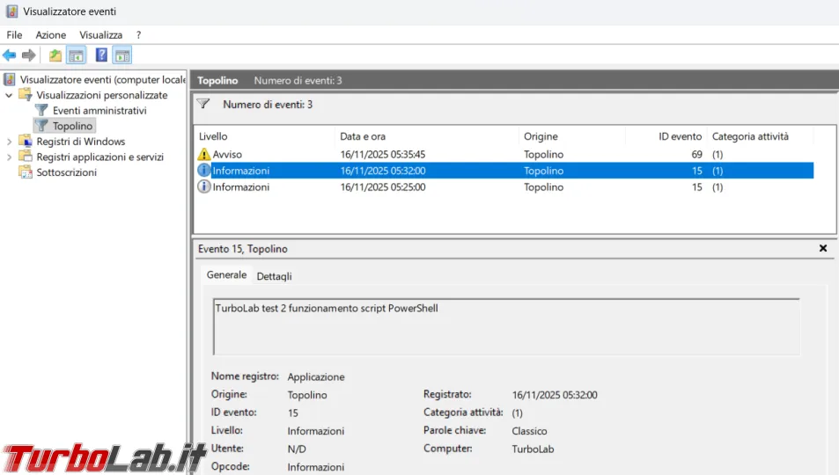Viewport: 839px width, 475px height.
Task: Toggle the show/hide action pane icon
Action: pos(122,55)
